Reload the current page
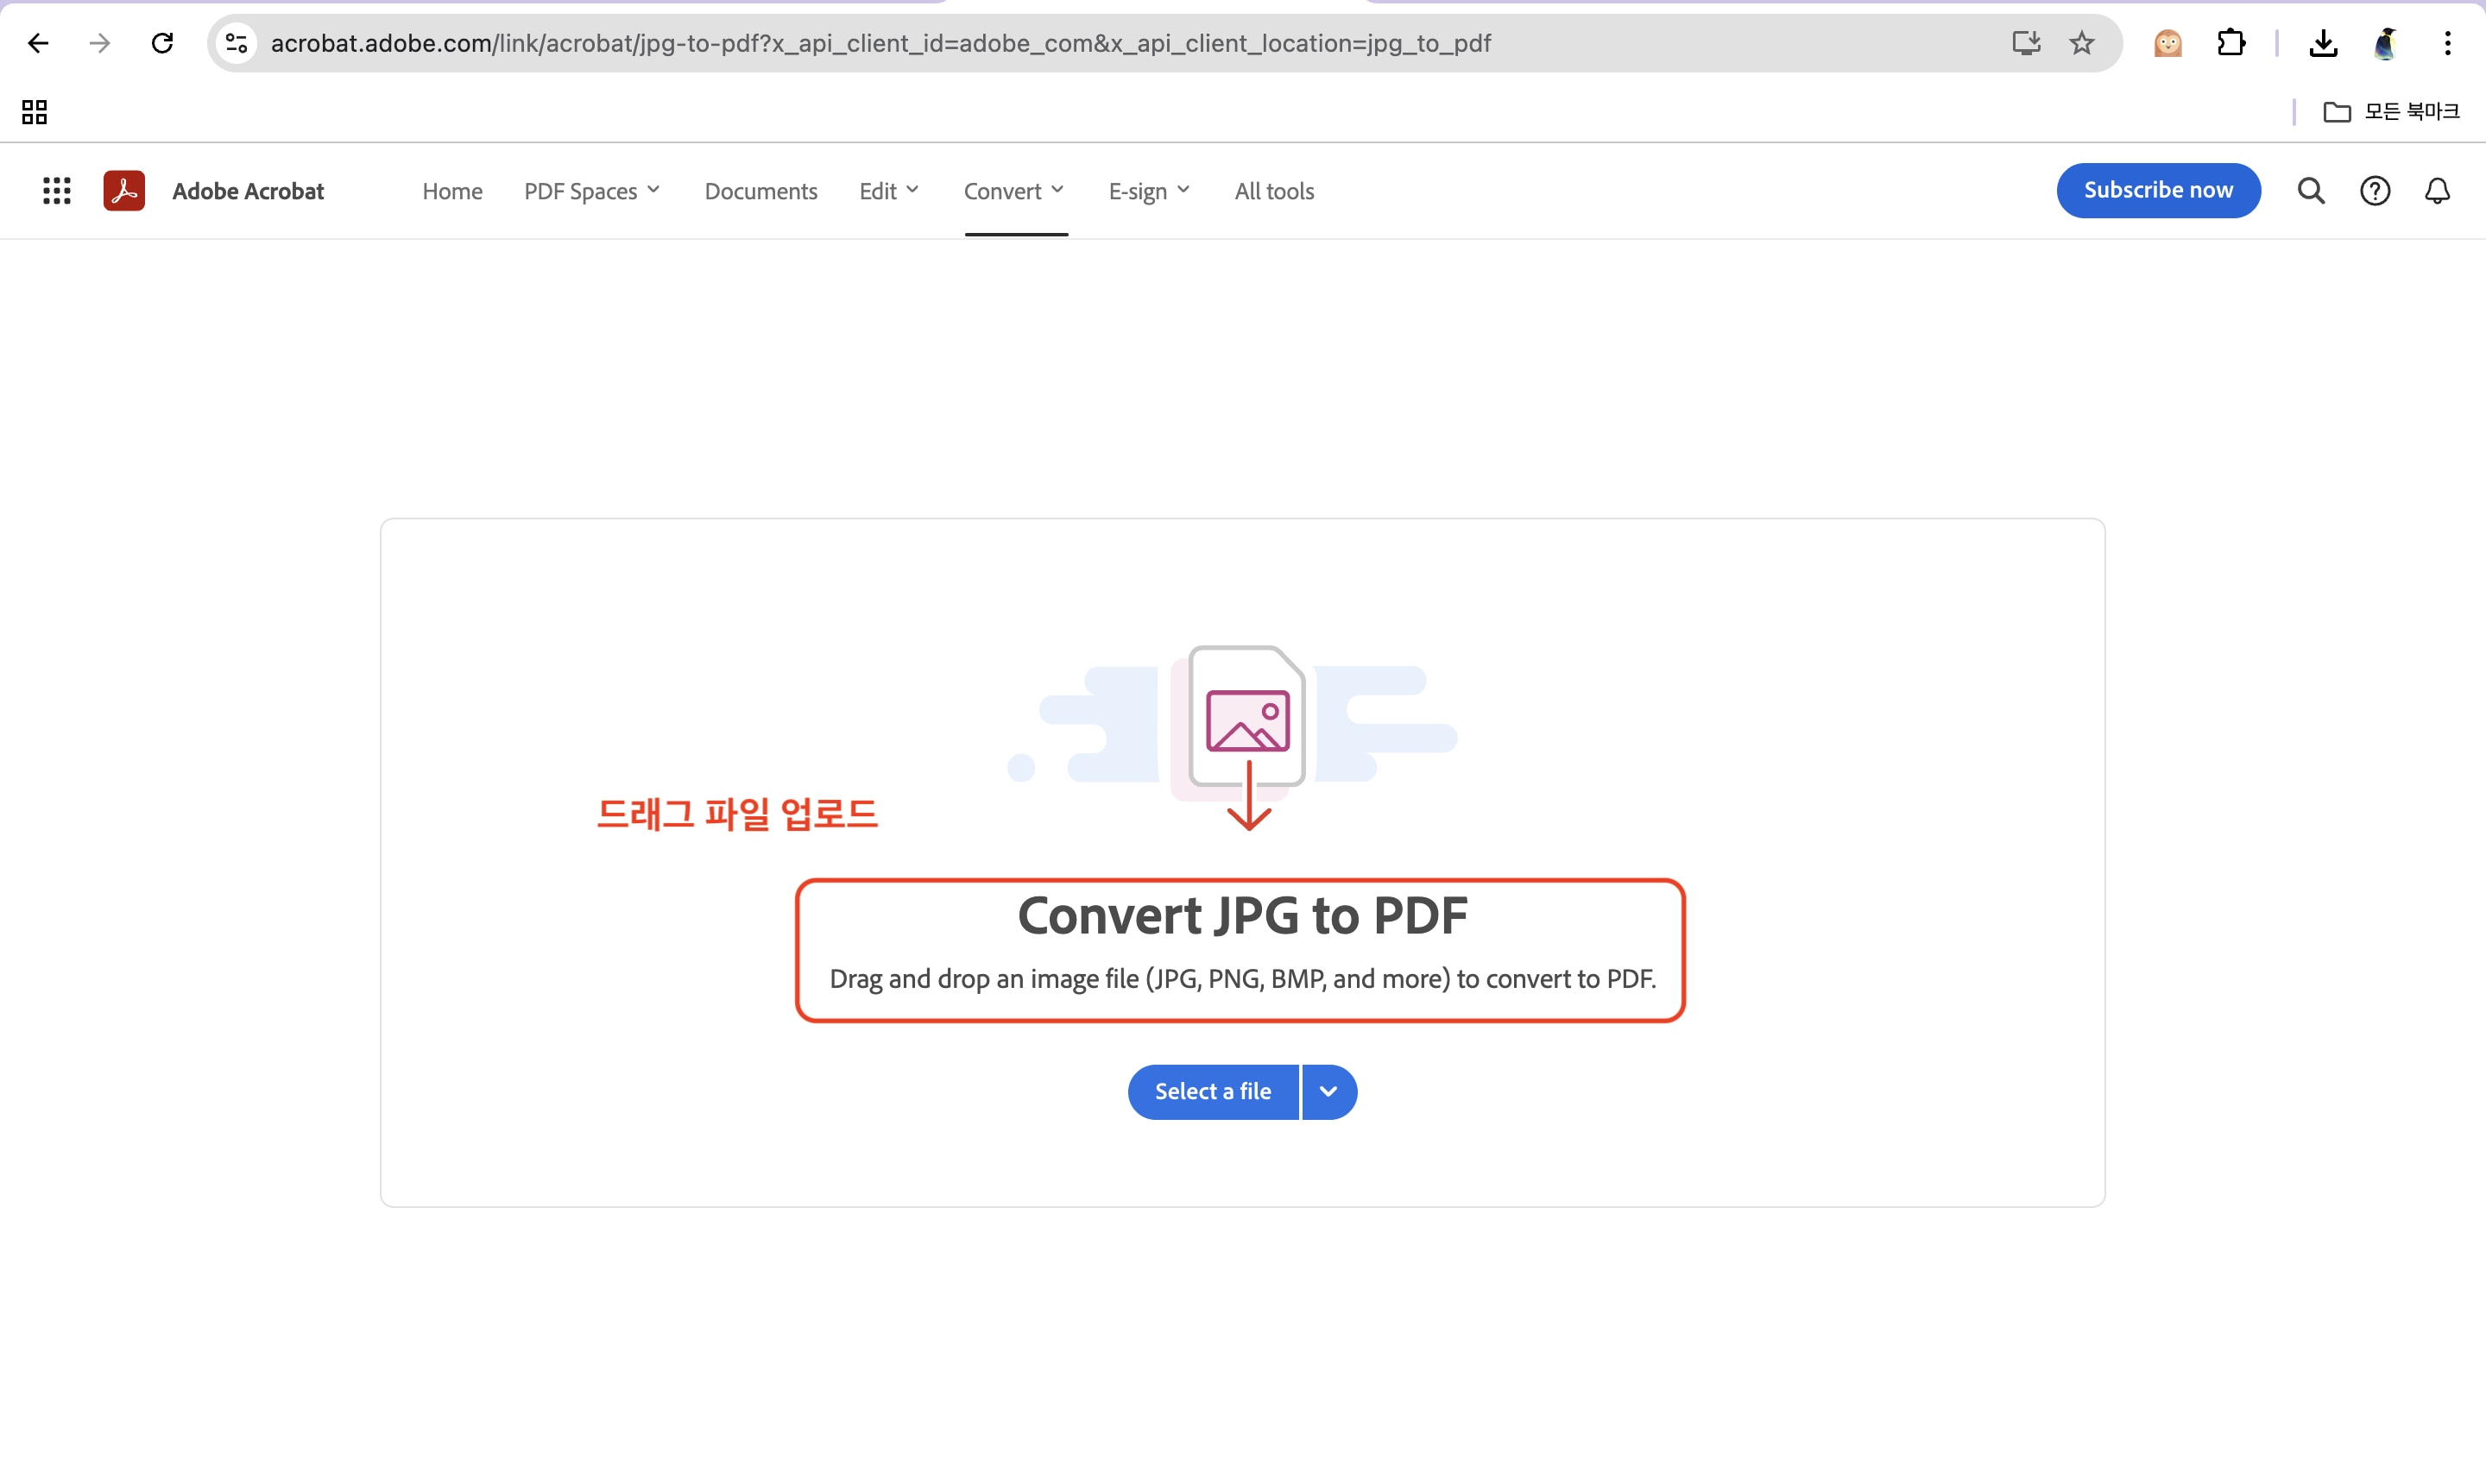 tap(162, 43)
